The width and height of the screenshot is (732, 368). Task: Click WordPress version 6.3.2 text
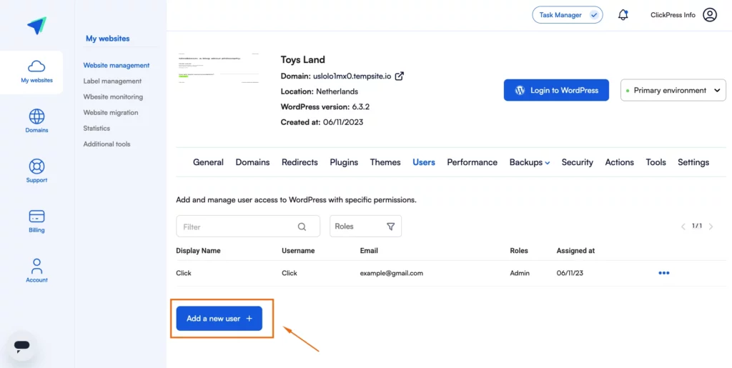325,106
